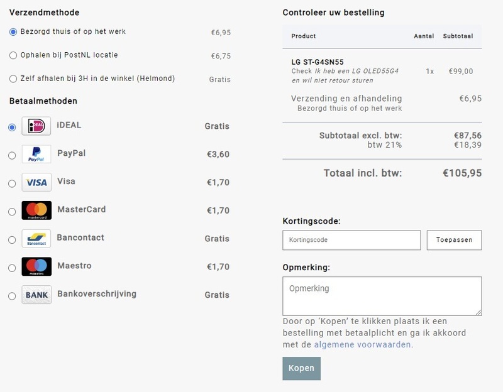Select the PayPal payment radio button
This screenshot has width=503, height=392.
tap(12, 155)
